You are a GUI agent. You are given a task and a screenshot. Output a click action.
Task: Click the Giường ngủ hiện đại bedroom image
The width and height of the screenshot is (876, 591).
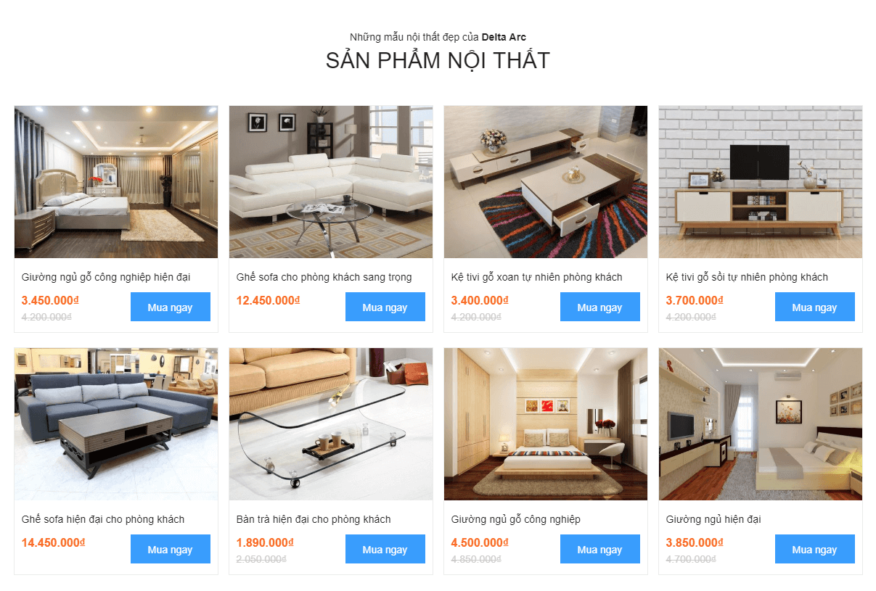[x=761, y=424]
